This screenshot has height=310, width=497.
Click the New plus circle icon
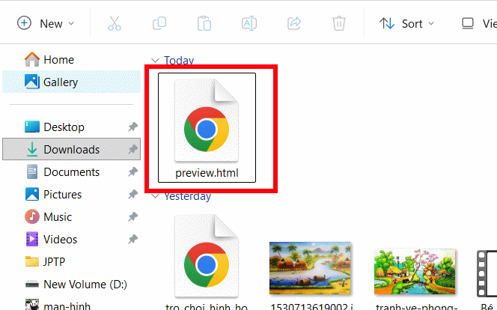coord(24,23)
